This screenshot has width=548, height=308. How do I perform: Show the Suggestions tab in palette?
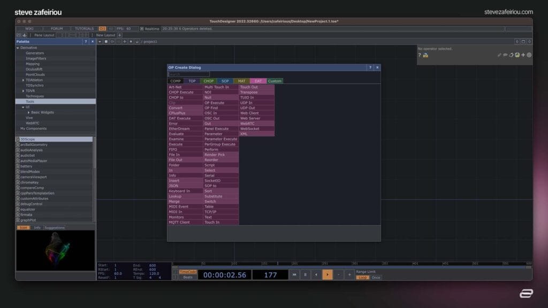pyautogui.click(x=55, y=228)
